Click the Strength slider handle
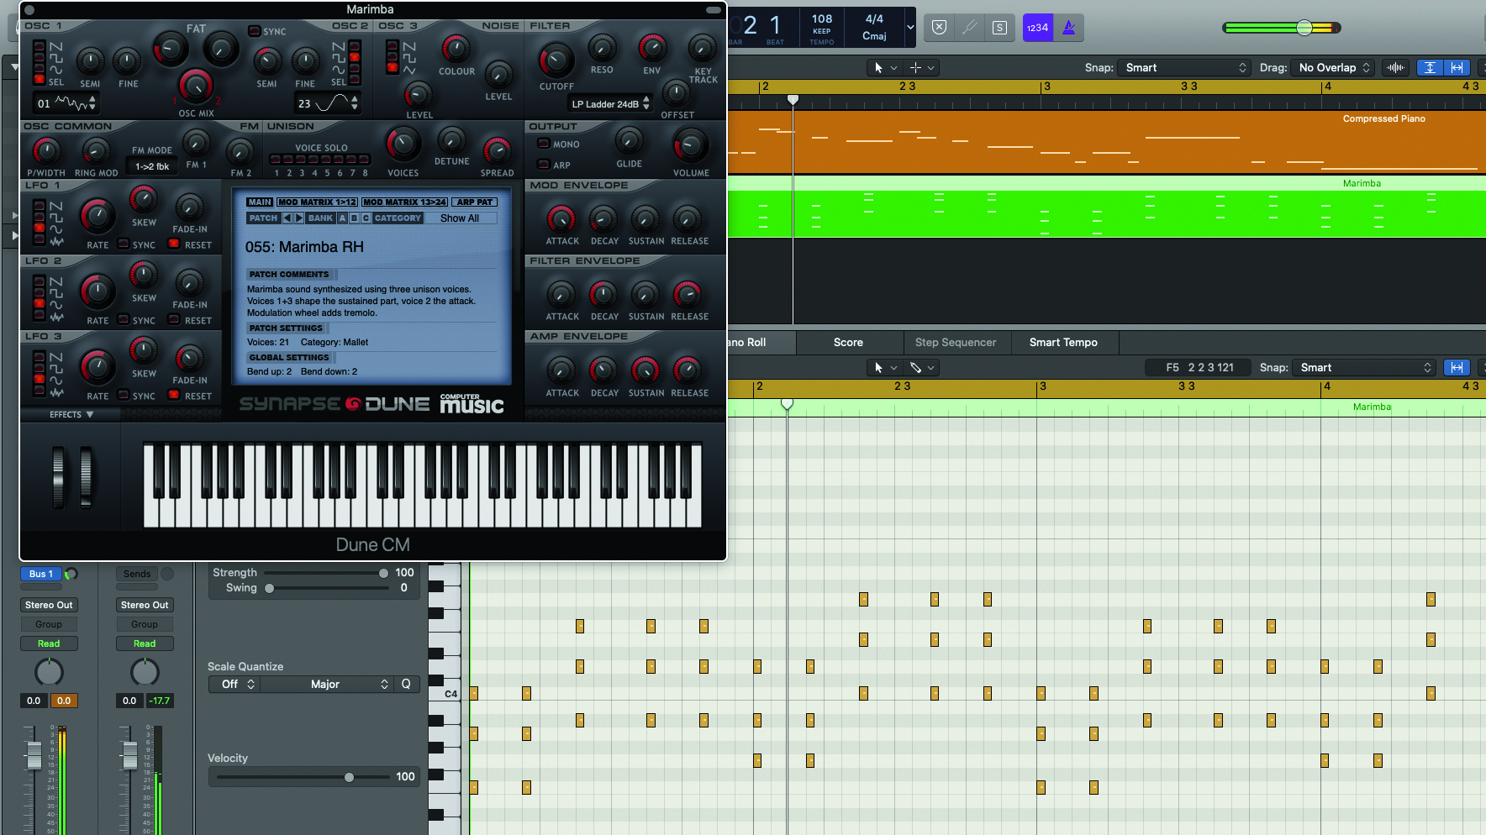 [x=383, y=573]
